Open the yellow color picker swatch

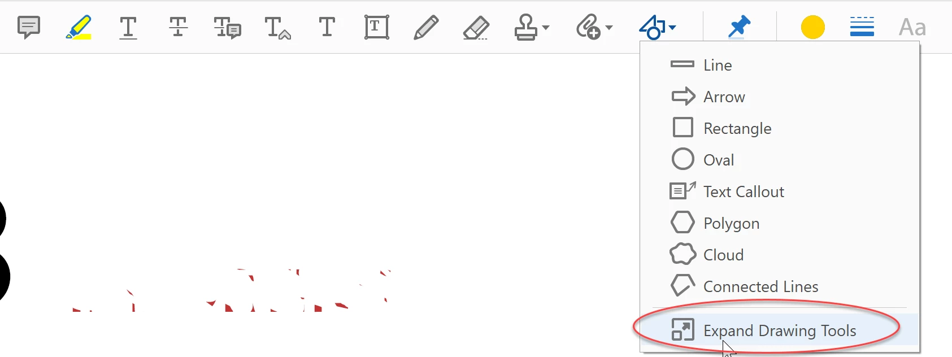pyautogui.click(x=813, y=27)
